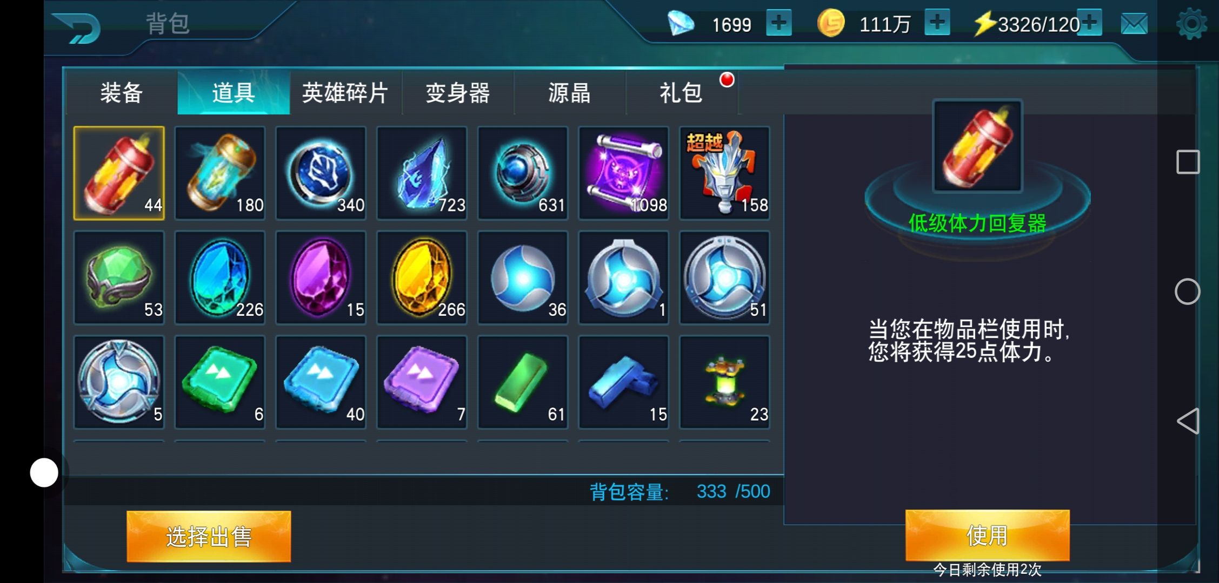Image resolution: width=1219 pixels, height=583 pixels.
Task: Select the green bar item with 61
Action: coord(523,382)
